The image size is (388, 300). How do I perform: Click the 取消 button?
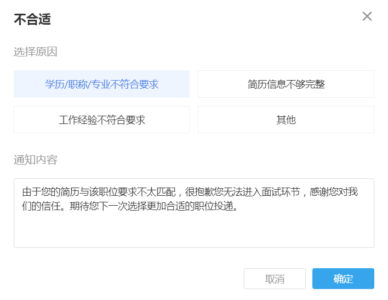(275, 279)
